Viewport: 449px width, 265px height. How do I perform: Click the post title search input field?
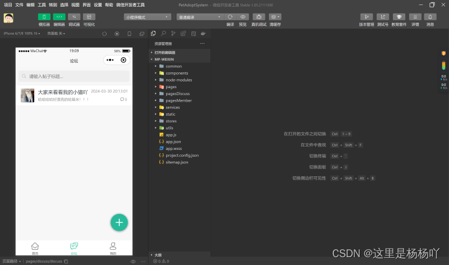[74, 76]
